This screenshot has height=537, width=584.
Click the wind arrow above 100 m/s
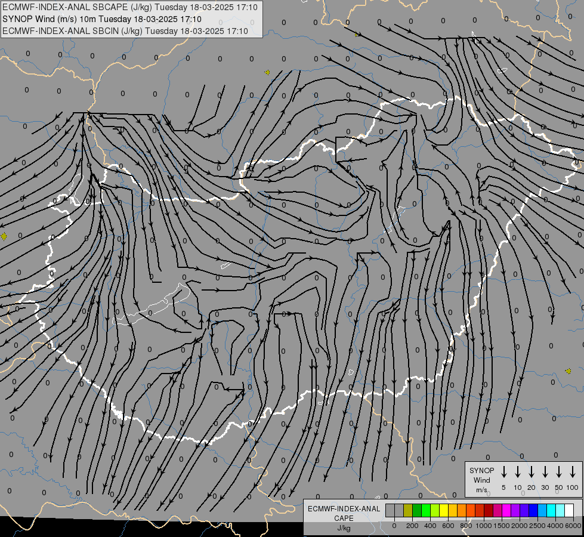tap(573, 472)
